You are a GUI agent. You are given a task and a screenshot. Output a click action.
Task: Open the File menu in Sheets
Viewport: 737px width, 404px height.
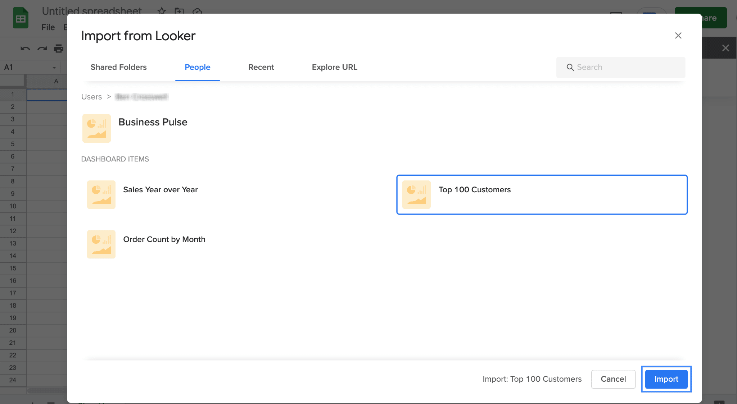[x=48, y=27]
